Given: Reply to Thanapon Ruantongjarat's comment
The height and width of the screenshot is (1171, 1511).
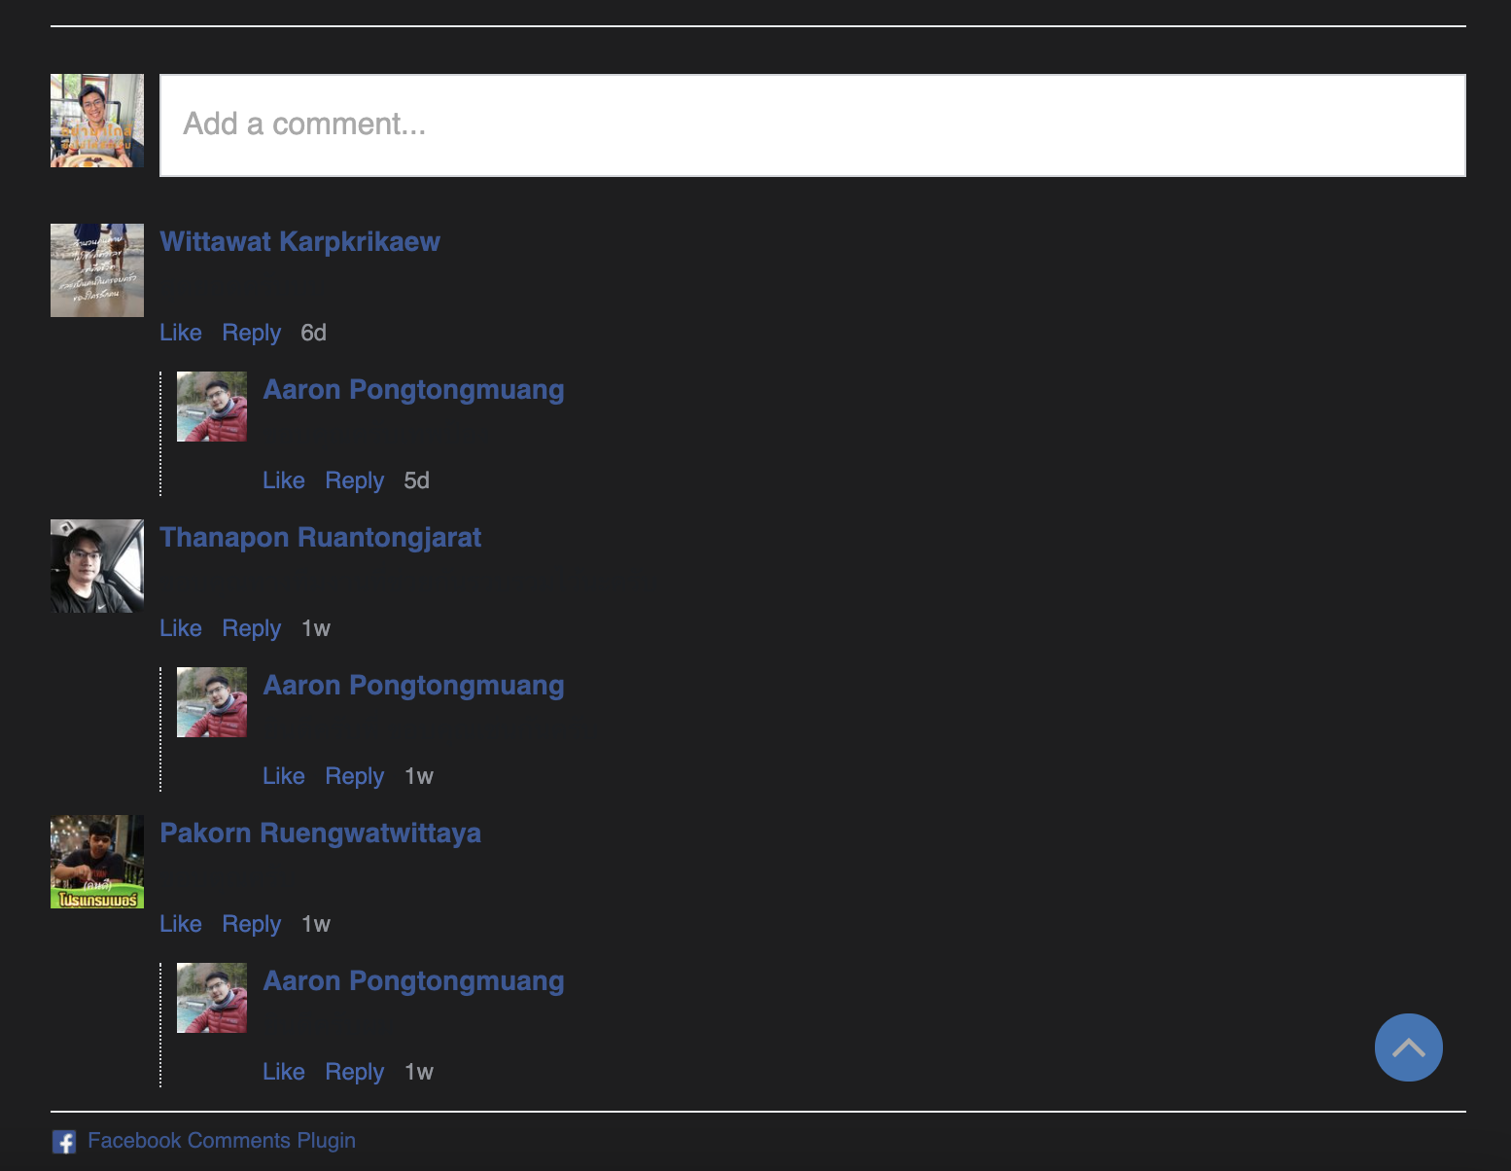Looking at the screenshot, I should pos(251,628).
